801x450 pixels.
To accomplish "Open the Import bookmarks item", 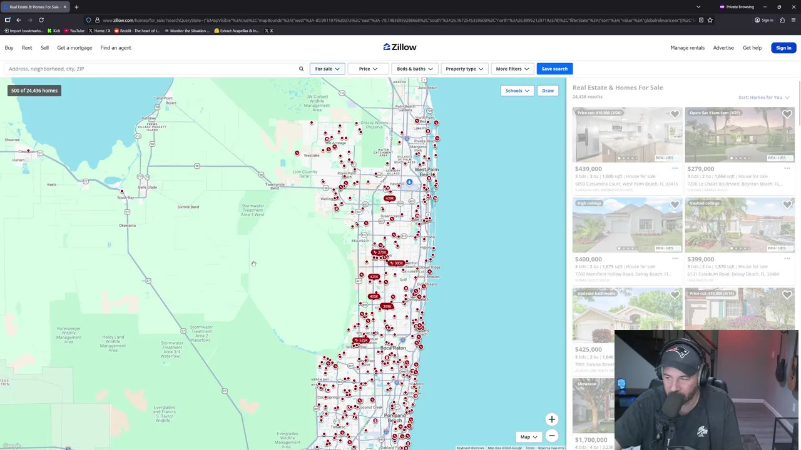I will coord(24,31).
